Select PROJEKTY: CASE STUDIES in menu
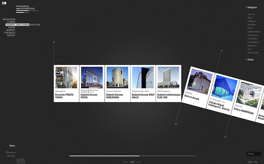 (17, 25)
